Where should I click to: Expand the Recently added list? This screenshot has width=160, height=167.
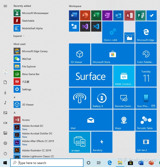point(19,36)
